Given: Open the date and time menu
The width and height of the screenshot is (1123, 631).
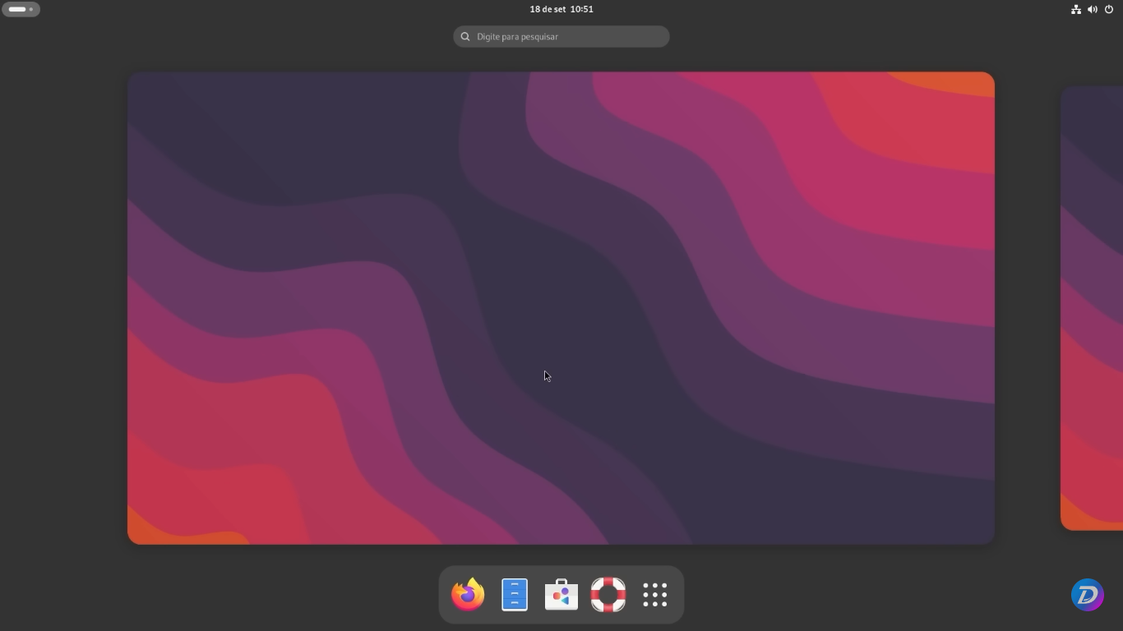Looking at the screenshot, I should (x=561, y=9).
